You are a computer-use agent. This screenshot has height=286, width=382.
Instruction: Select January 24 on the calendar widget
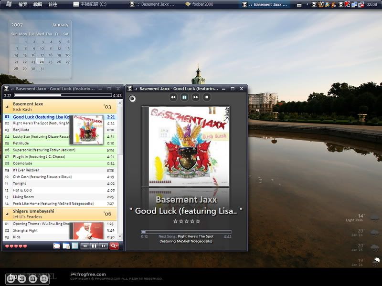41,62
